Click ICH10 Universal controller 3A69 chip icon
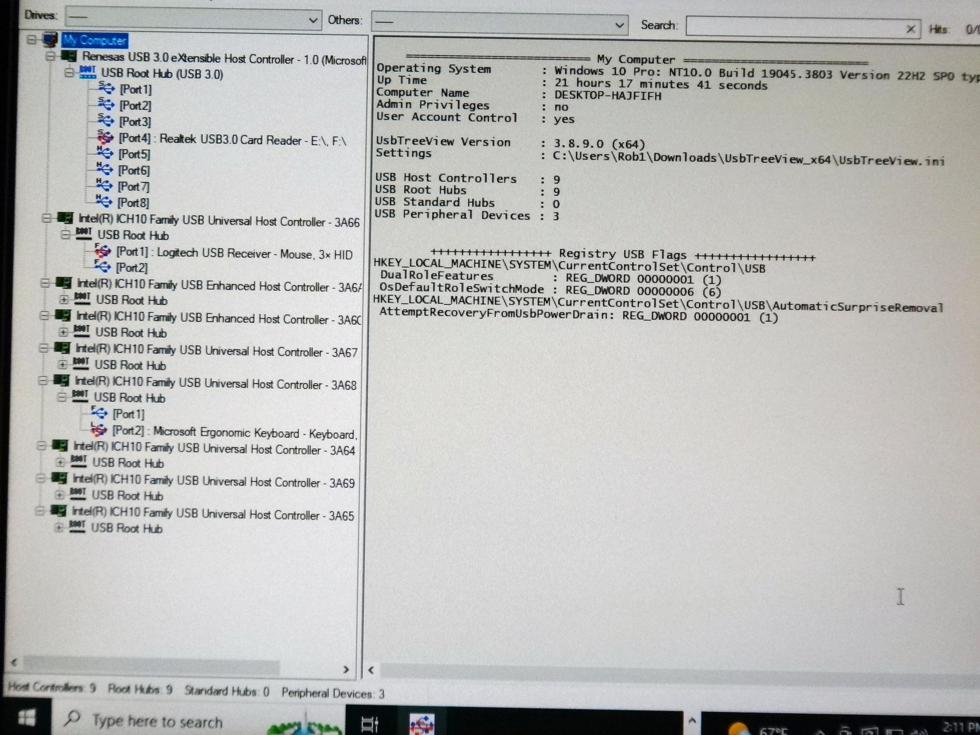 59,478
